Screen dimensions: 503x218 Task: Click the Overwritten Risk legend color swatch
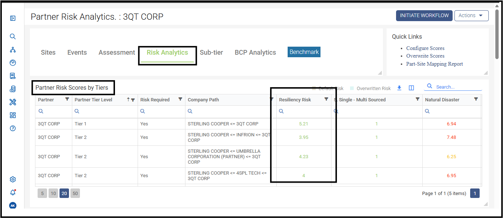[352, 88]
